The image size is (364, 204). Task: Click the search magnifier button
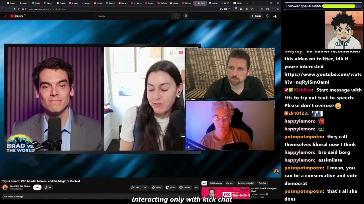[x=176, y=16]
